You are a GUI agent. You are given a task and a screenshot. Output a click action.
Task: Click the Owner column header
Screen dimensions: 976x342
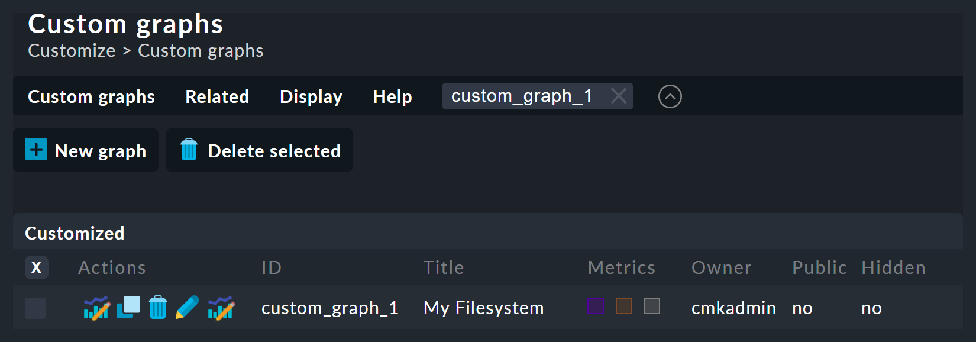click(722, 267)
